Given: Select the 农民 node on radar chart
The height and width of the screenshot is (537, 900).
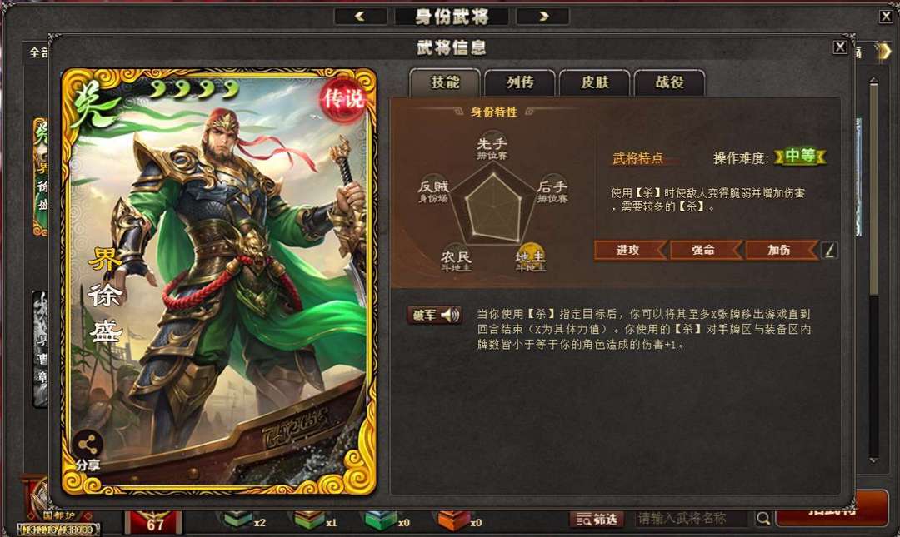Looking at the screenshot, I should pos(456,259).
